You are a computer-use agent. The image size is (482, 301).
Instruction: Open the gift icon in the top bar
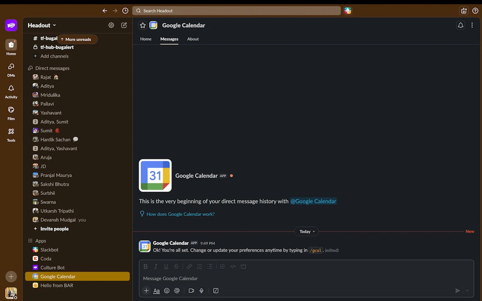click(x=464, y=11)
